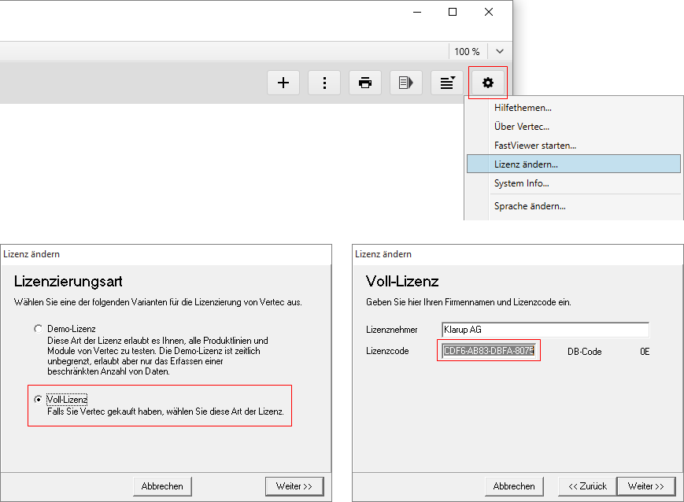The image size is (684, 502).
Task: Open System Info... menu entry
Action: [521, 183]
